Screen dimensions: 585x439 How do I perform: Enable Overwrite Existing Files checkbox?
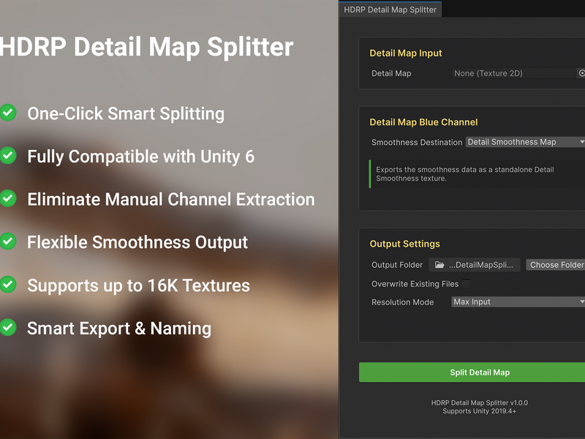coord(467,284)
